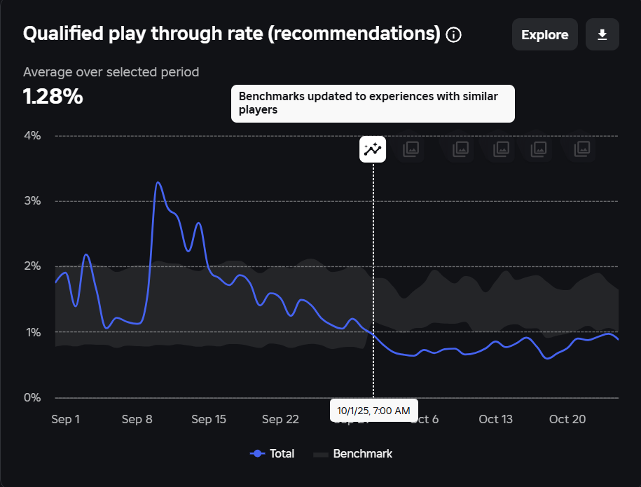641x487 pixels.
Task: Select the thumbnail-update marker above Oct 13
Action: (x=501, y=149)
